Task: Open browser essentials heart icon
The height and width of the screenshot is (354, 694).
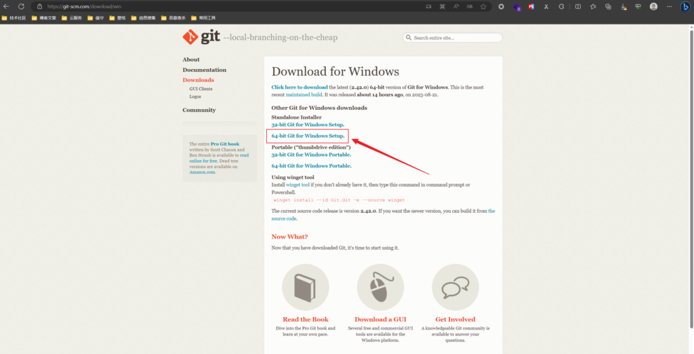Action: (638, 7)
